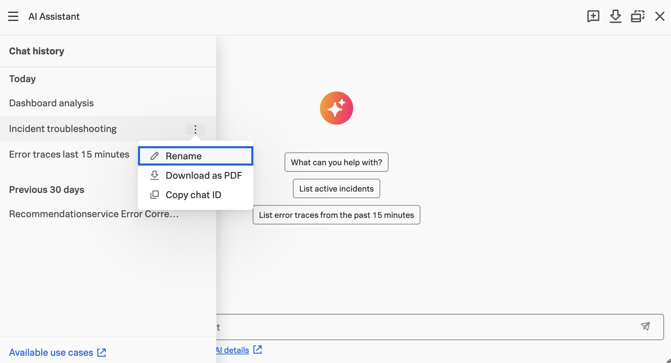Click the download chat icon in header
The image size is (671, 363).
click(615, 16)
